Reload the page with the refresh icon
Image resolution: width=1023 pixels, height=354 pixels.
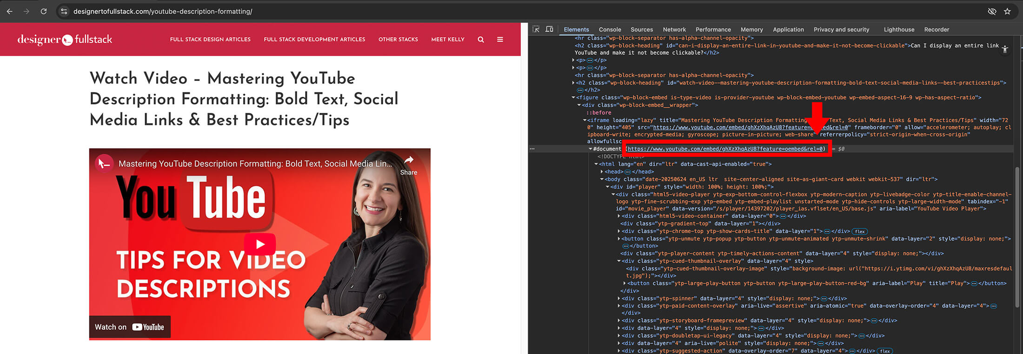pos(43,11)
